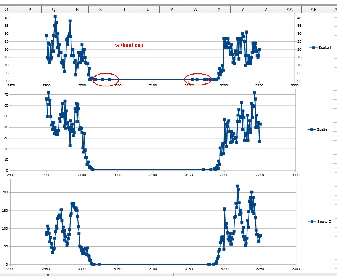Select column header W

195,8
